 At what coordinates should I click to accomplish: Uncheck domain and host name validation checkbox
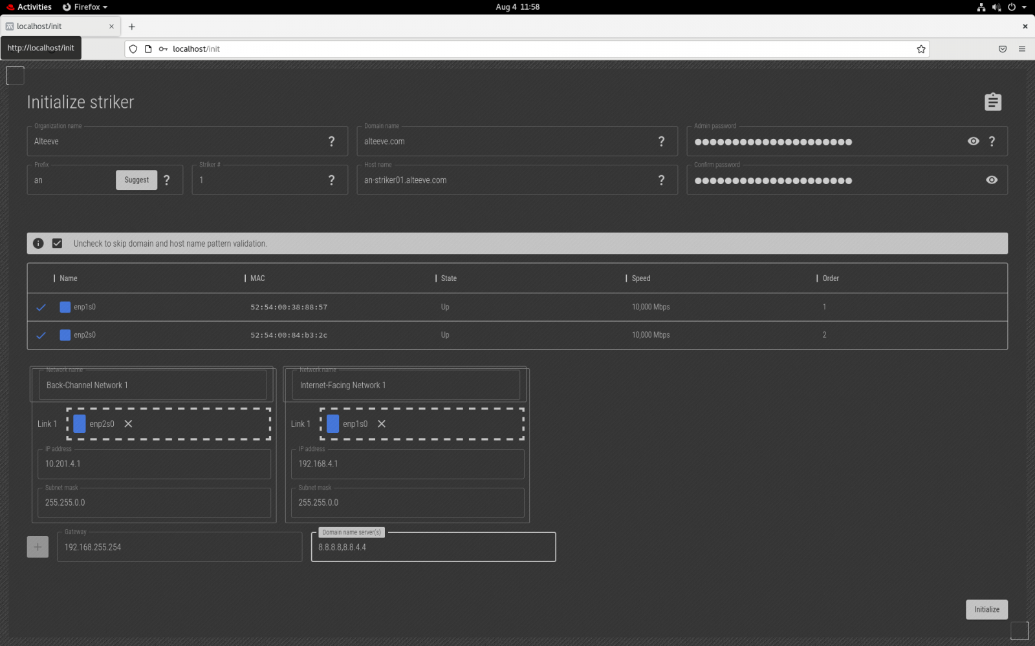coord(58,244)
